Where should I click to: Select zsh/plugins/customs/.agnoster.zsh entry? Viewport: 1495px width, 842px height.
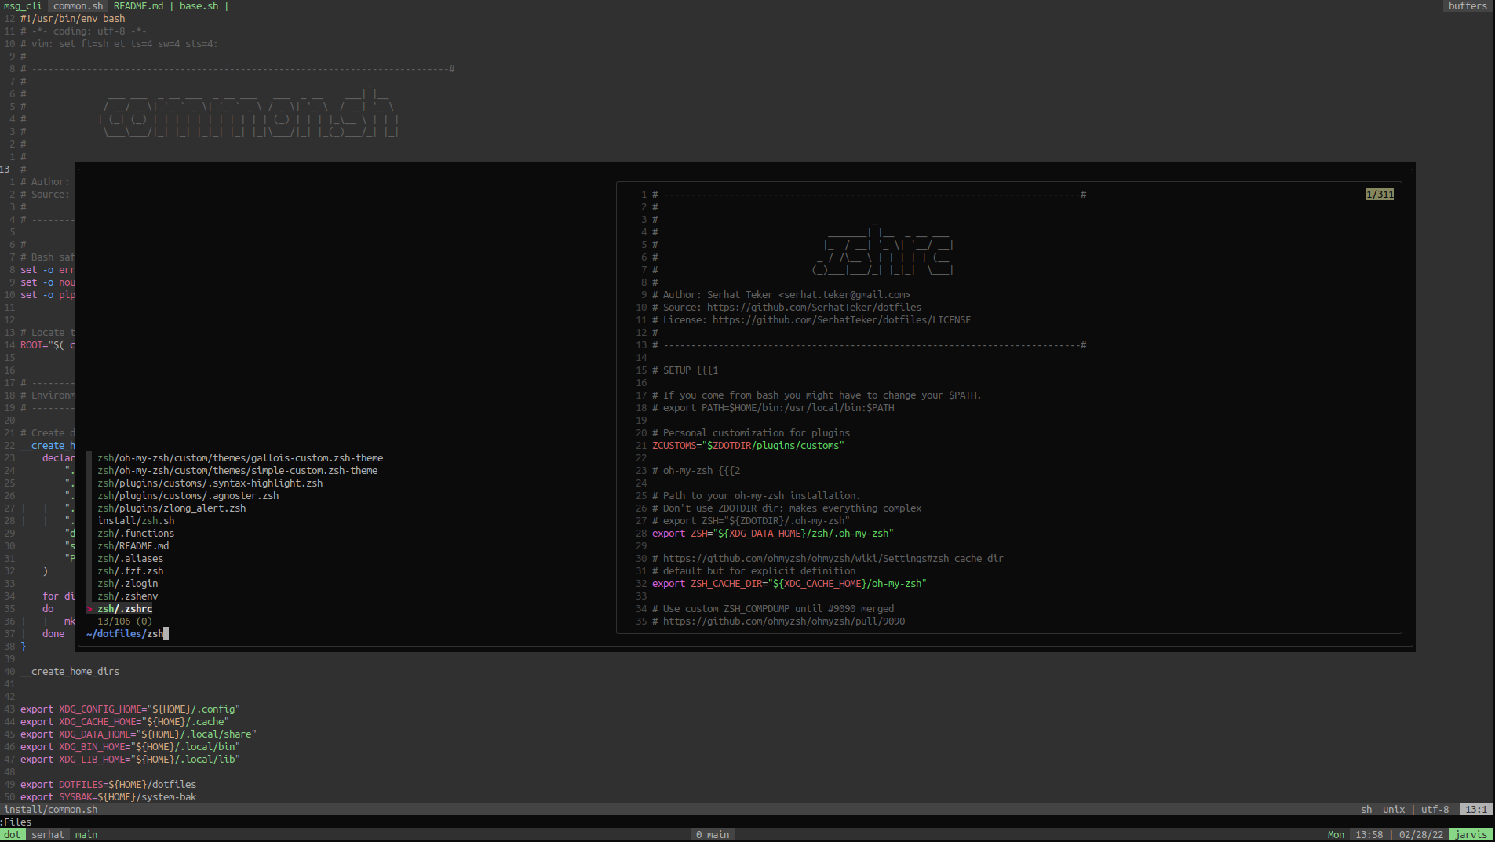[x=188, y=495]
